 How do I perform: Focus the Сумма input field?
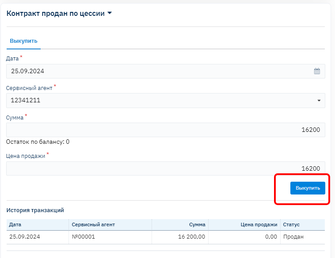pos(165,130)
